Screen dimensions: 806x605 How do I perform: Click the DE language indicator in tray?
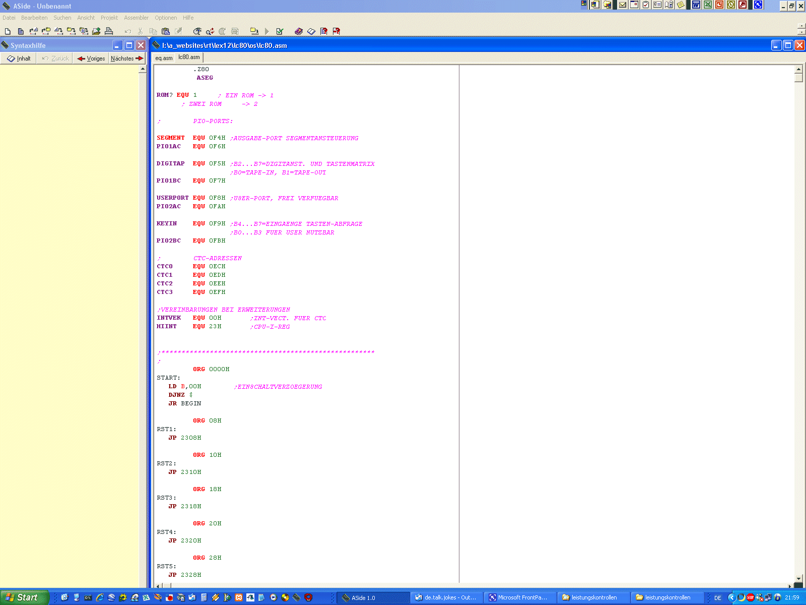click(718, 598)
